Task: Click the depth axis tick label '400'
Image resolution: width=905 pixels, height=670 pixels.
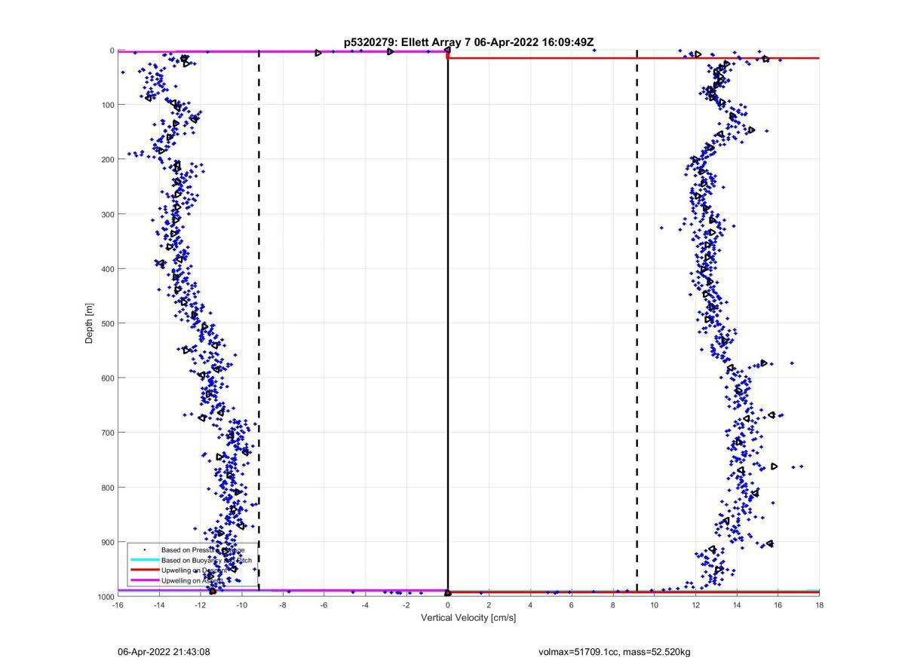Action: 107,269
